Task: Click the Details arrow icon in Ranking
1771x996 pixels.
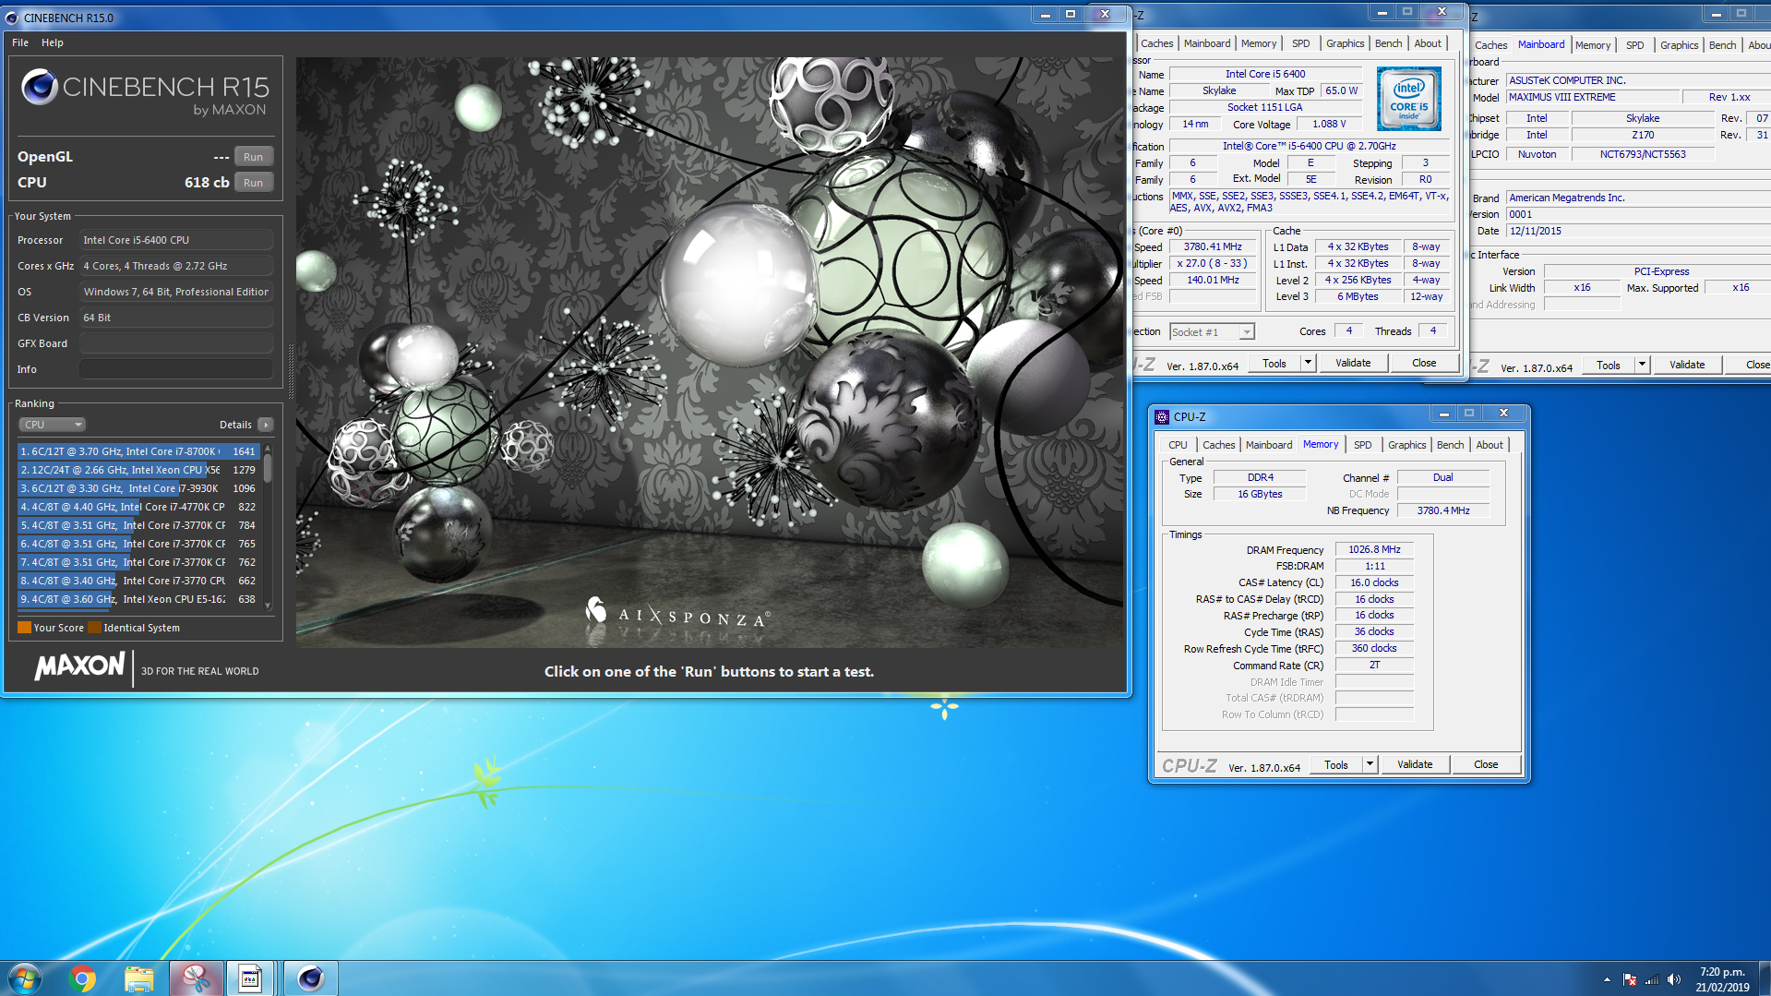Action: (266, 425)
